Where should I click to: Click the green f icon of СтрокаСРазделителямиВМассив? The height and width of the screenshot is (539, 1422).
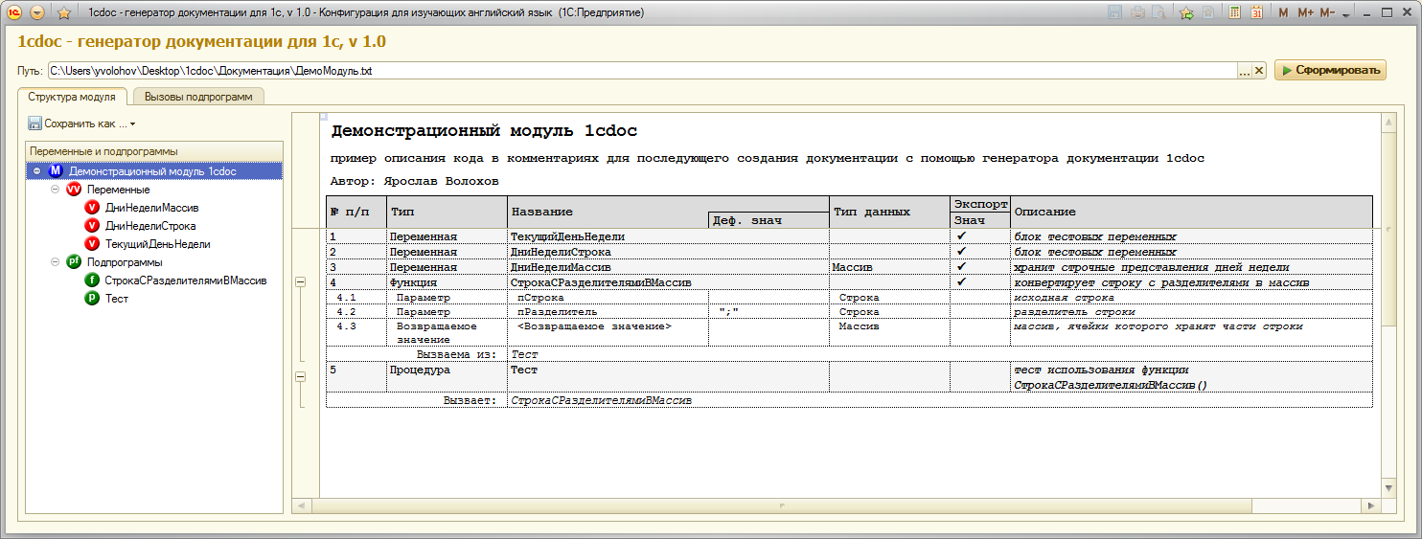92,281
